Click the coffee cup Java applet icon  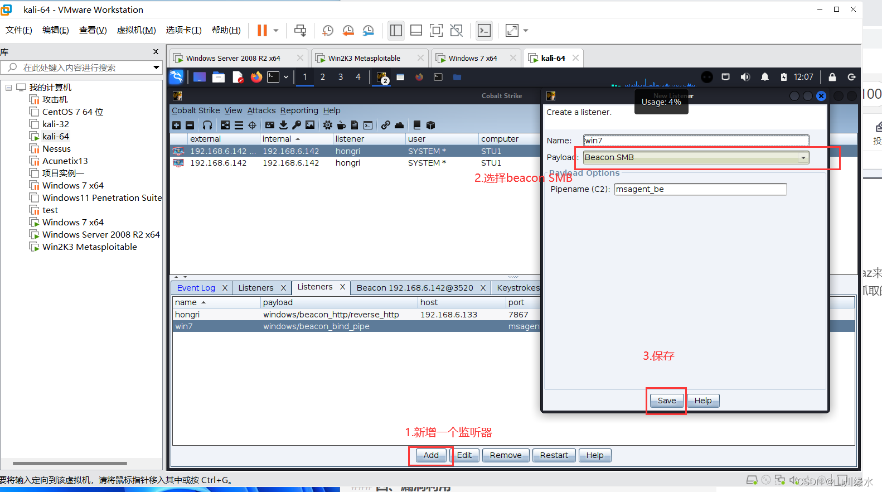click(341, 126)
